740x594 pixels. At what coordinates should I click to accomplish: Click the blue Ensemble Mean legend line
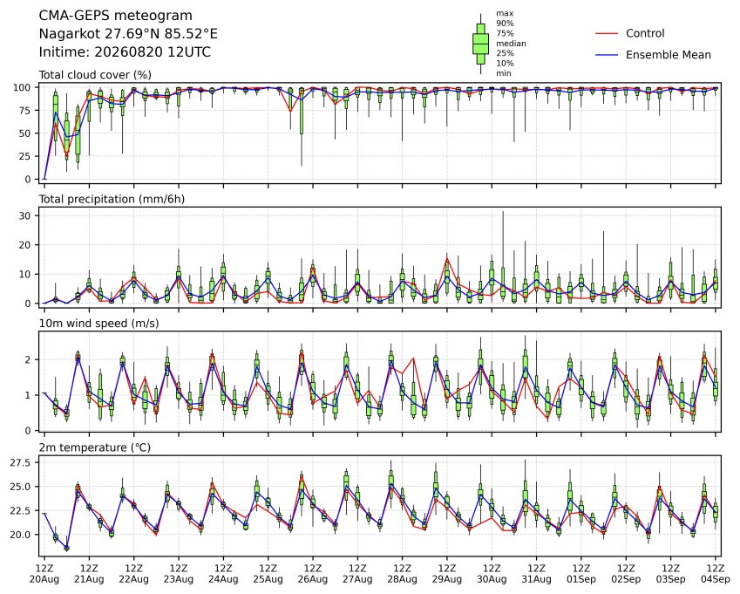(x=607, y=55)
